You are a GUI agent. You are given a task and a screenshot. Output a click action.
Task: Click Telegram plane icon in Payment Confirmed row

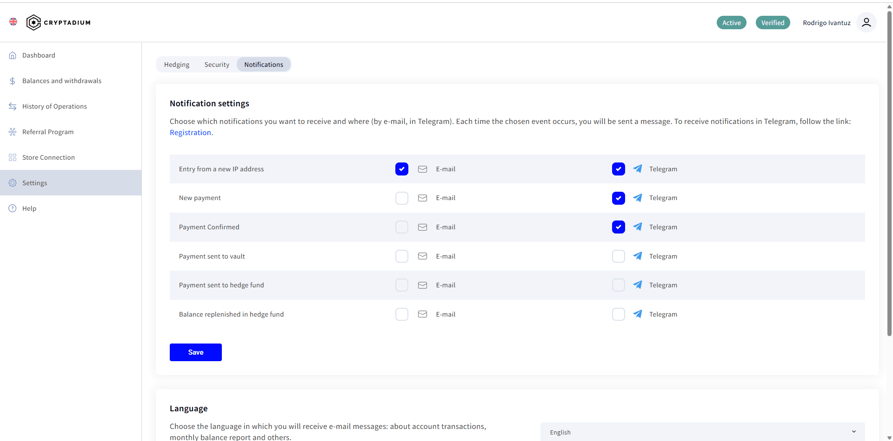click(638, 227)
